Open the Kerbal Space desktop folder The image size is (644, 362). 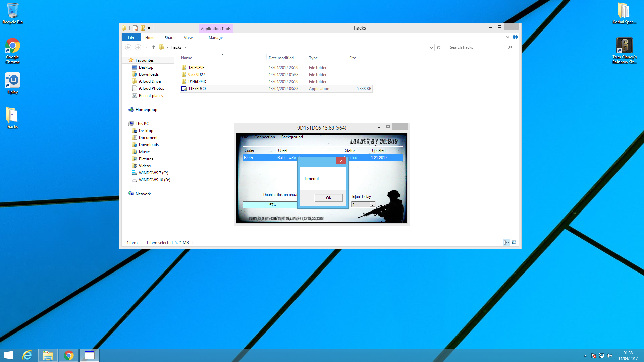point(624,13)
